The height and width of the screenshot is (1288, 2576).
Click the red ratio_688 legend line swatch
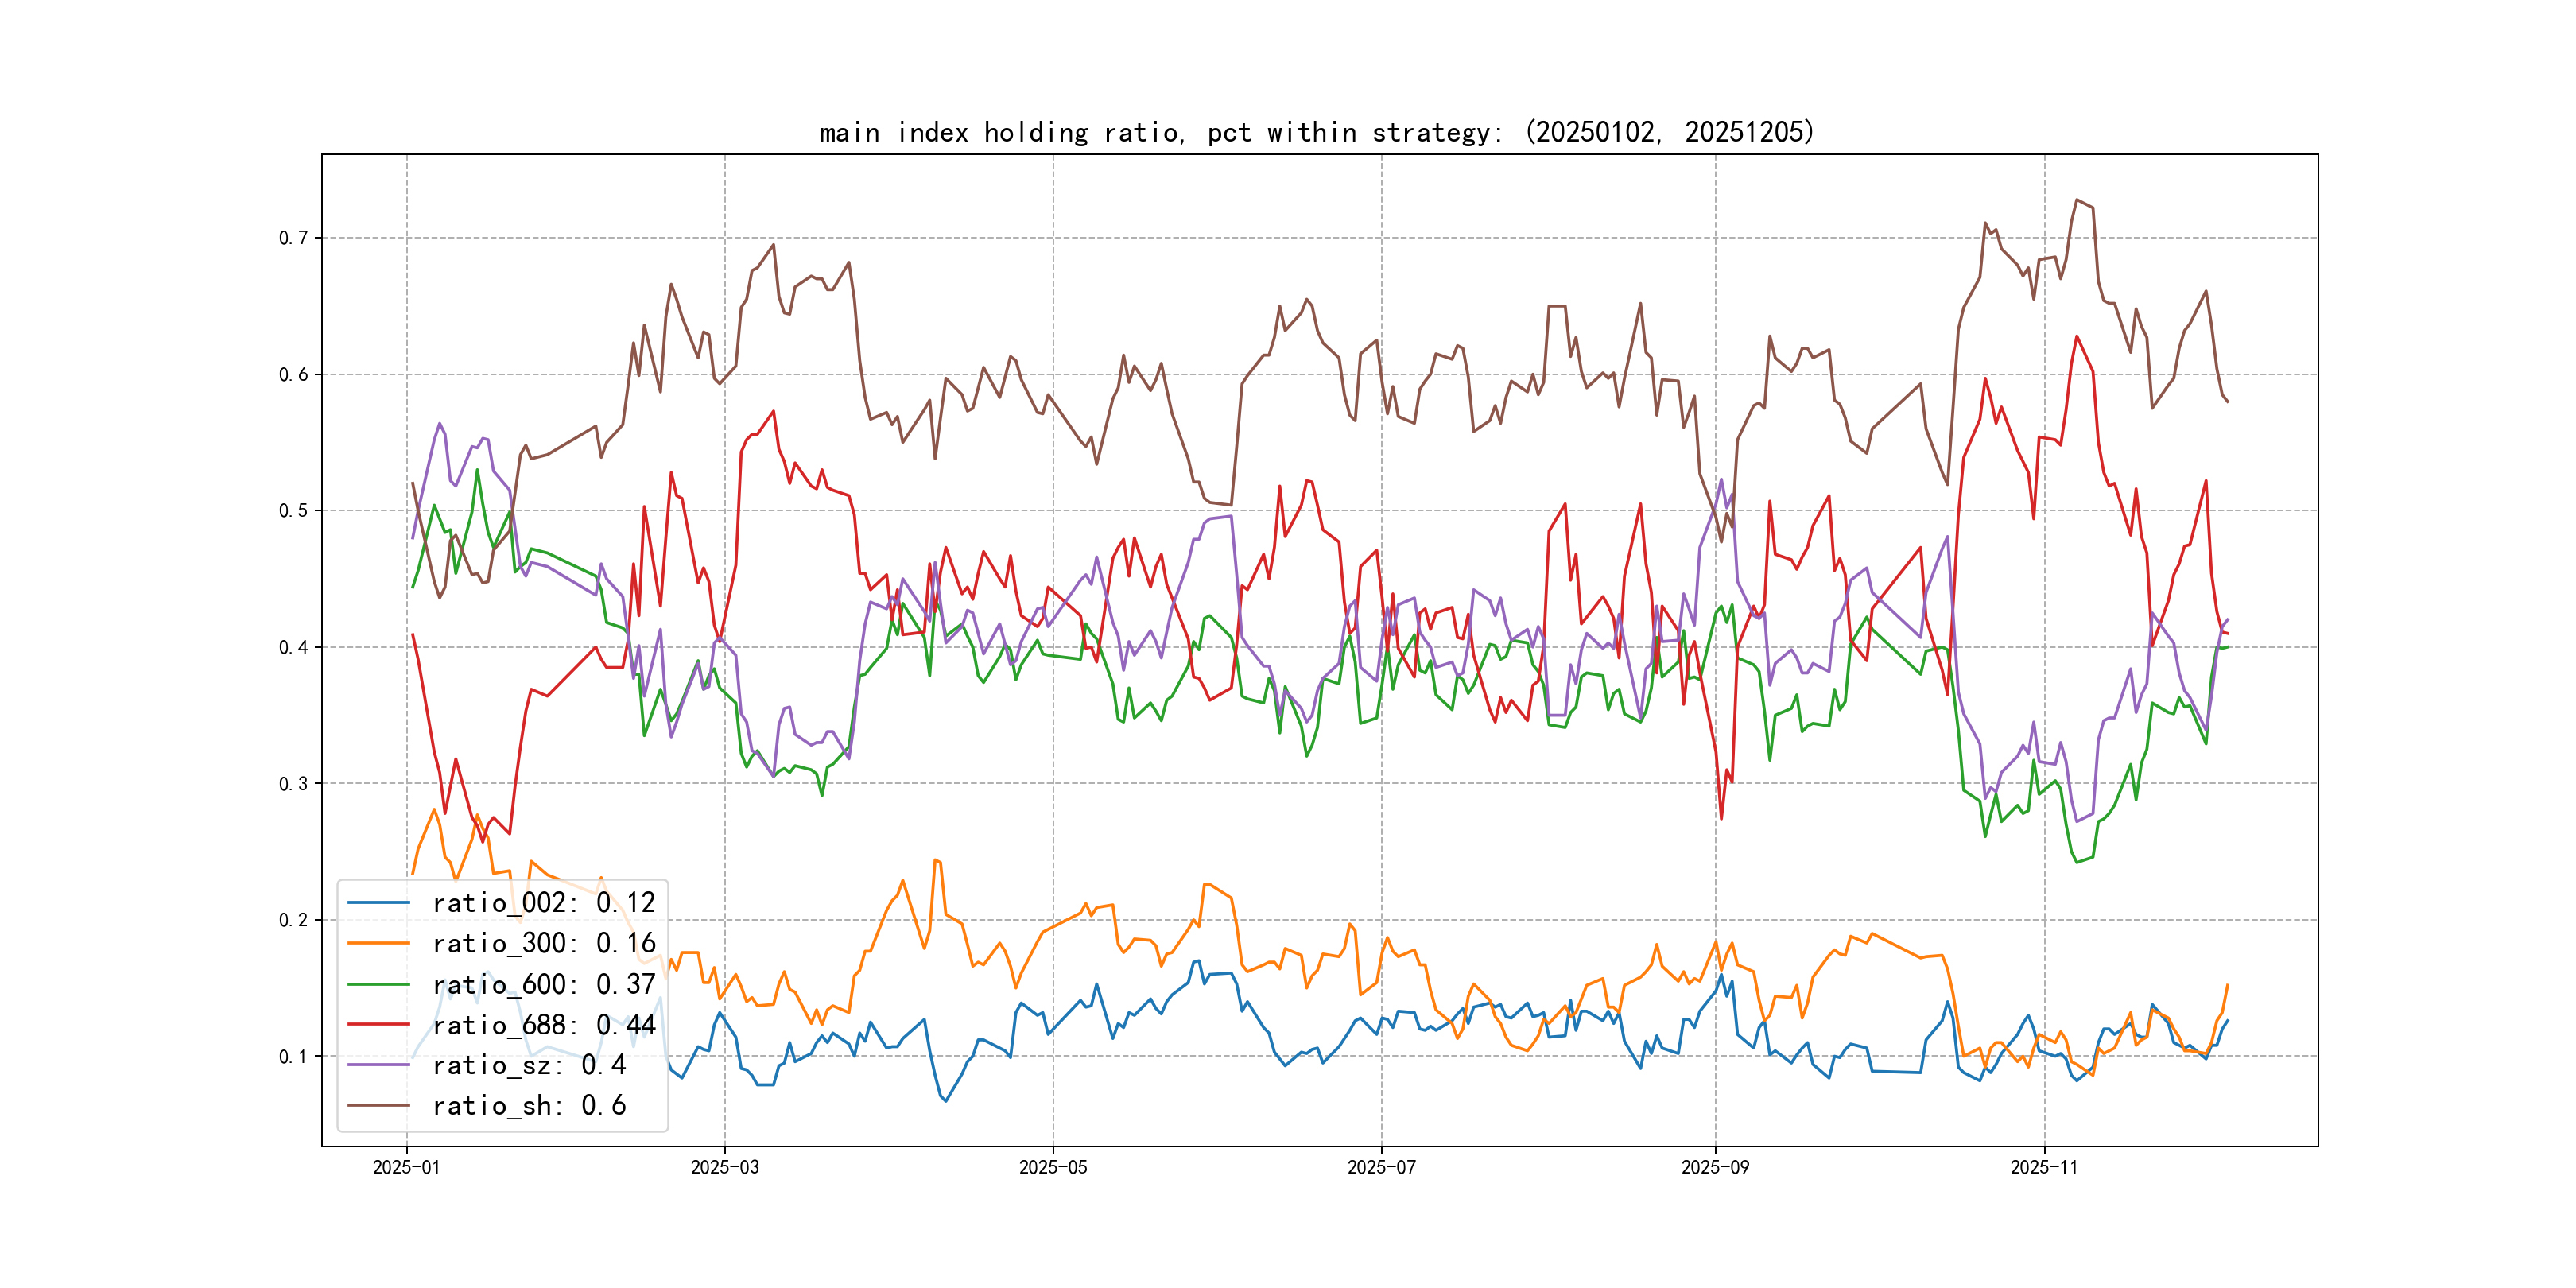(378, 1025)
